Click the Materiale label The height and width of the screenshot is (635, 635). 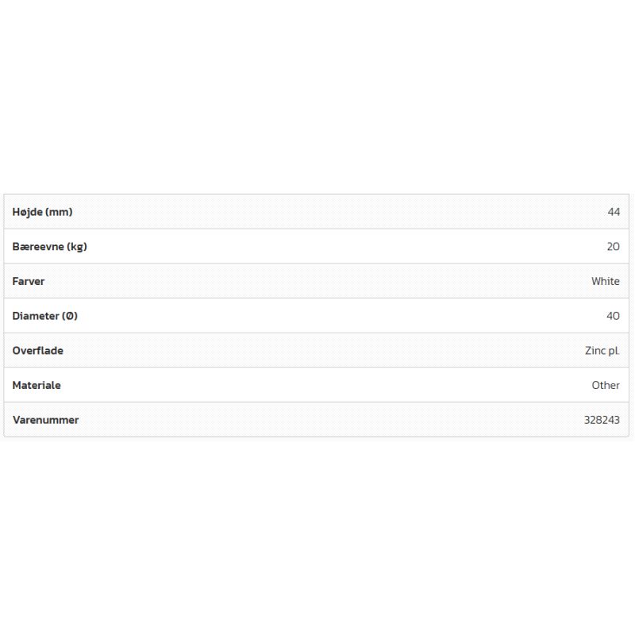tap(37, 385)
